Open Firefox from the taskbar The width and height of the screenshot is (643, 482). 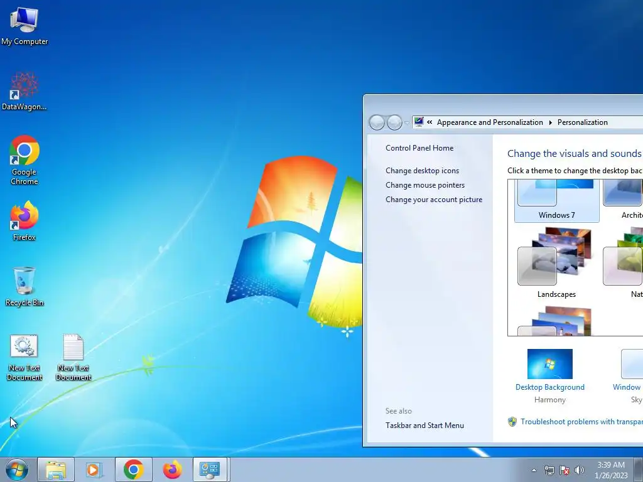tap(172, 469)
